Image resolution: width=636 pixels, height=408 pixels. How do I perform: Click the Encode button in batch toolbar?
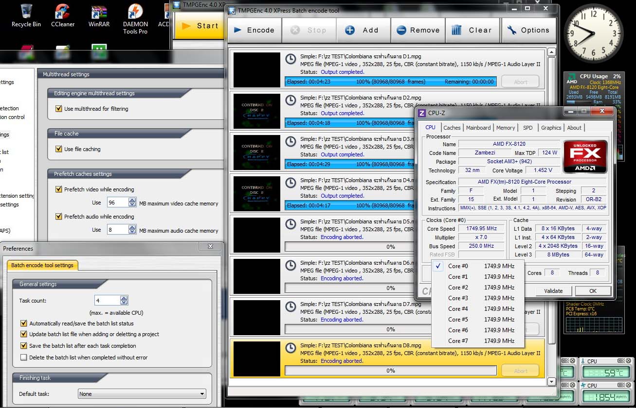coord(254,30)
